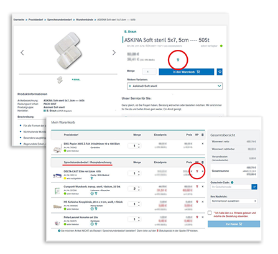Open Wundverbände breadcrumb link
The width and height of the screenshot is (278, 254).
pos(85,20)
